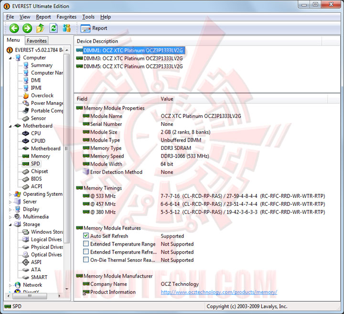Expand the Multimedia tree node

[x=10, y=217]
